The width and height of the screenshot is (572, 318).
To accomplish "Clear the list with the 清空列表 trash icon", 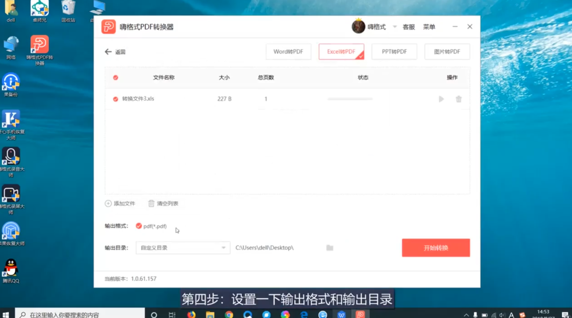I will (x=151, y=203).
